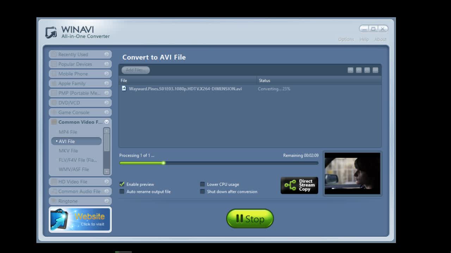Screen dimensions: 451x253
Task: Click the third disabled square icon in list toolbar
Action: pos(367,70)
